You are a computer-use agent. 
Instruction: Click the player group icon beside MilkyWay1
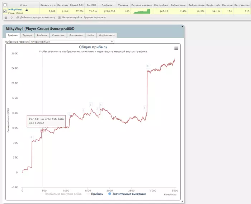coord(27,10)
